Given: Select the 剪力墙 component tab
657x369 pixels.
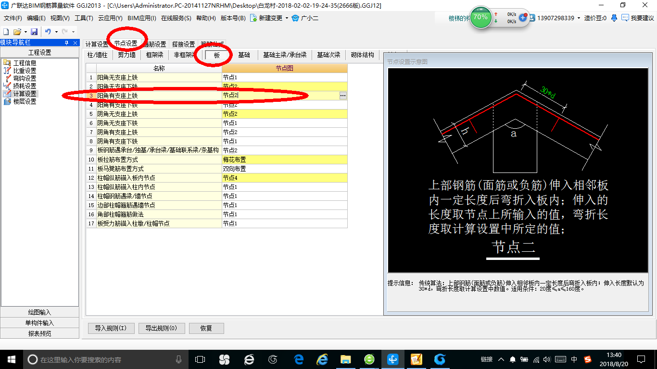Looking at the screenshot, I should pyautogui.click(x=127, y=55).
